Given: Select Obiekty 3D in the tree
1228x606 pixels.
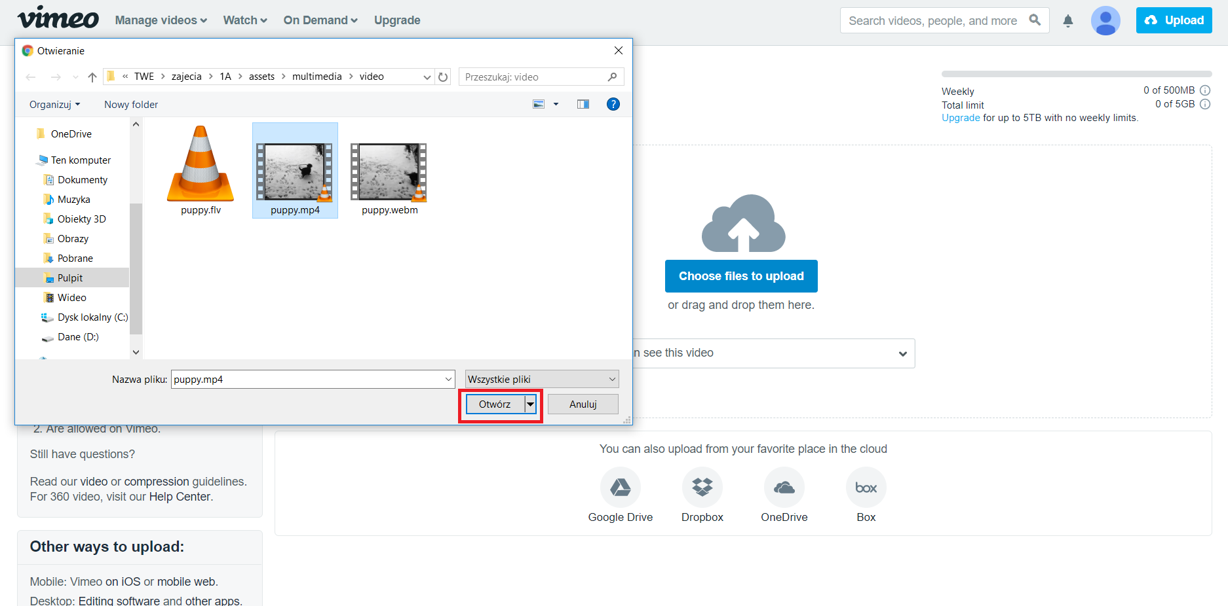Looking at the screenshot, I should (x=81, y=219).
